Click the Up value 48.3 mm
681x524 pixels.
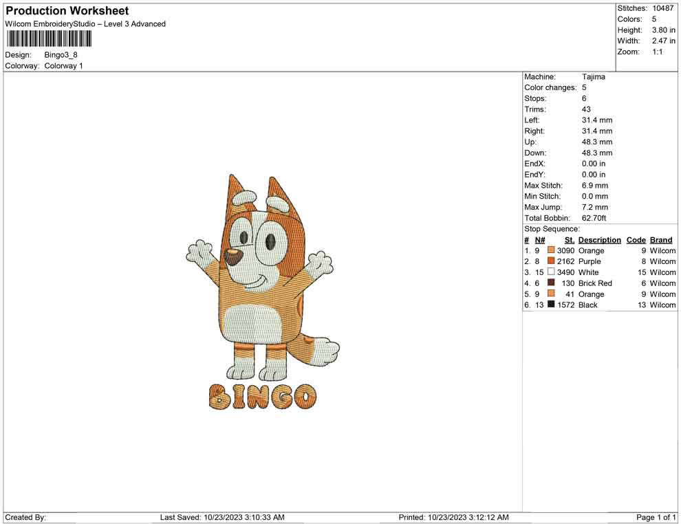(597, 142)
